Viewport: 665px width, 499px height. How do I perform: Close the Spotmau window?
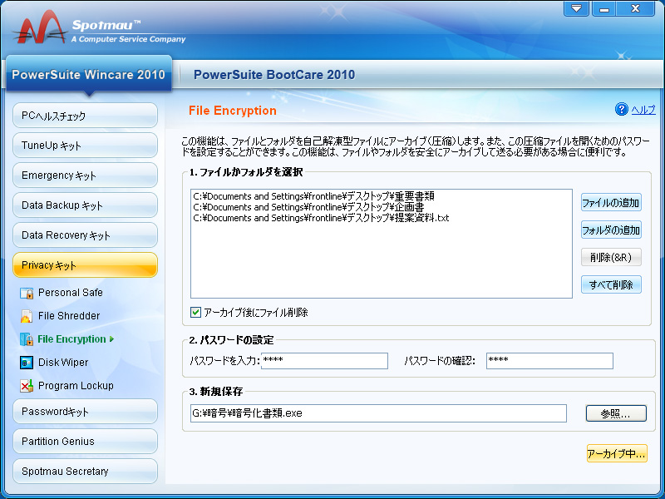[635, 8]
